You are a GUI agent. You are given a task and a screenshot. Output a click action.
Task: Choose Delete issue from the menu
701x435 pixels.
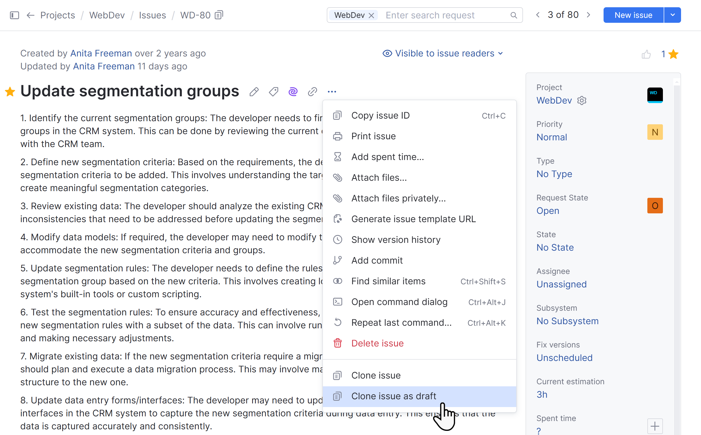[x=377, y=343]
